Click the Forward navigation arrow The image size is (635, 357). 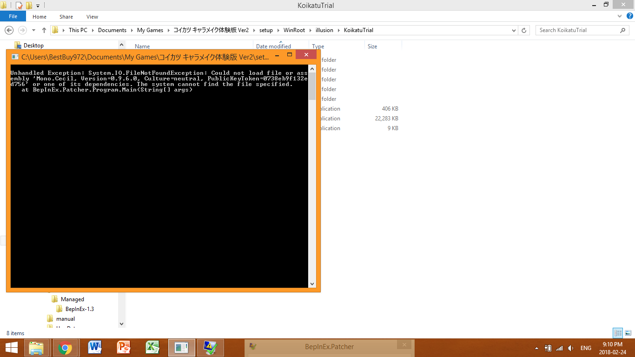[x=22, y=30]
